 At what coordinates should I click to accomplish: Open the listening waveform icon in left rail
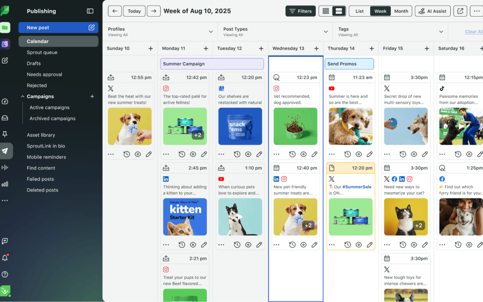pyautogui.click(x=5, y=167)
